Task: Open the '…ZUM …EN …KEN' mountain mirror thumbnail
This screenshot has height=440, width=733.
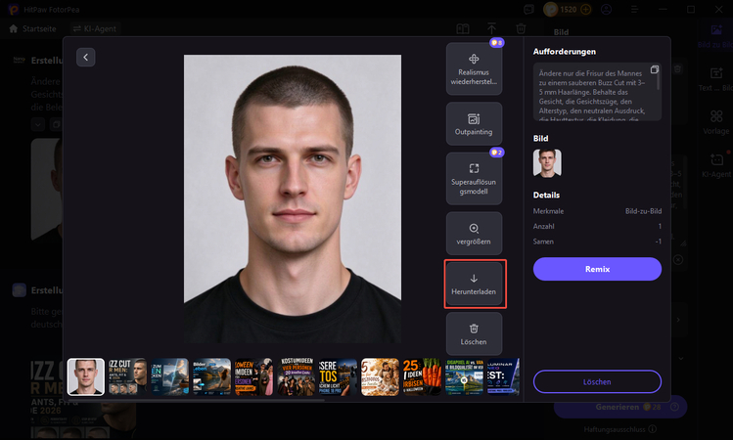Action: pos(169,376)
